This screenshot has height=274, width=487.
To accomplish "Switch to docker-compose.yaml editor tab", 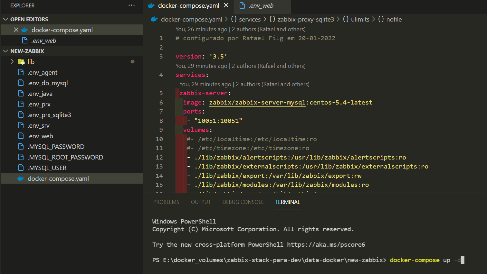I will [x=188, y=5].
